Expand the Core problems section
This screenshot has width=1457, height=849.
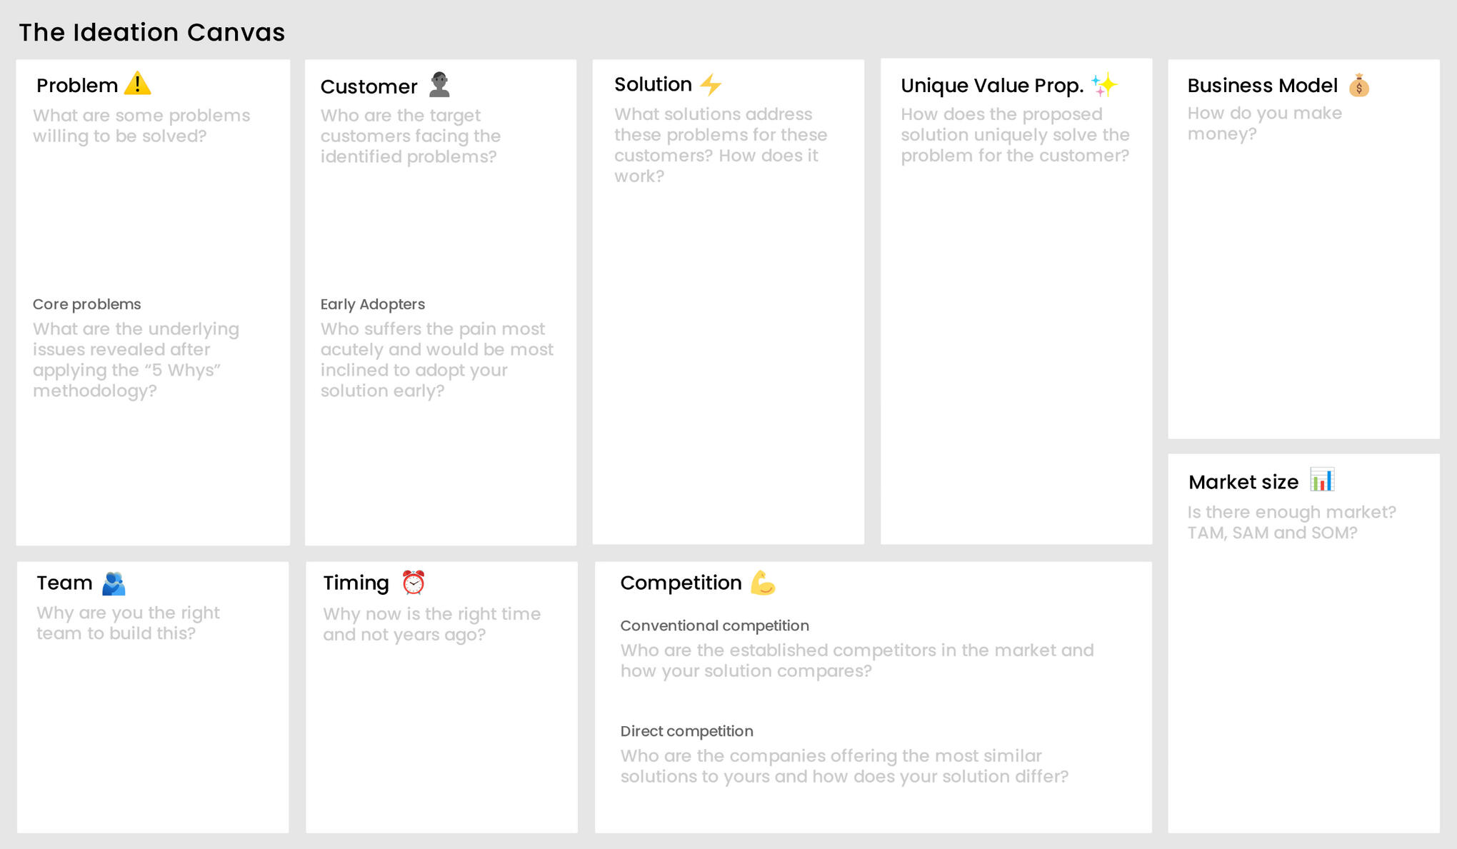(89, 302)
